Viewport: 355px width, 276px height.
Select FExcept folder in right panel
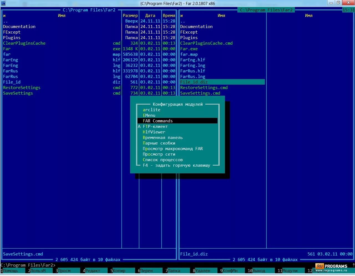189,32
